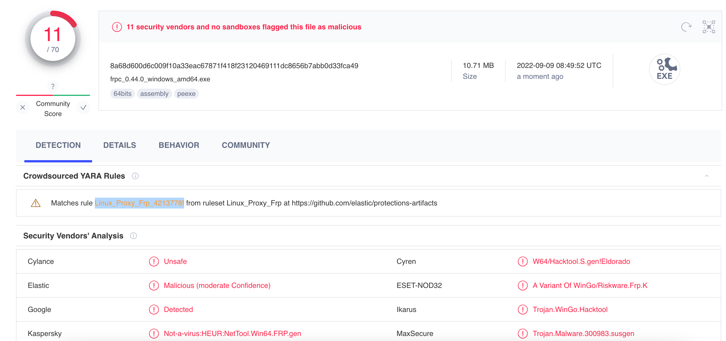This screenshot has width=726, height=341.
Task: Open the BEHAVIOR tab
Action: tap(179, 145)
